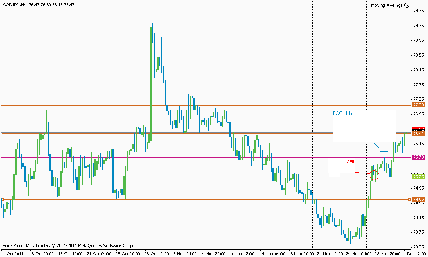This screenshot has height=257, width=428.
Task: Click the 73.75 price scale value
Action: pos(419,232)
